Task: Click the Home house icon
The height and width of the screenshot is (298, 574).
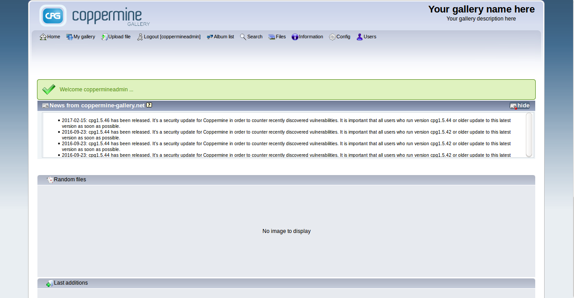Action: tap(43, 37)
